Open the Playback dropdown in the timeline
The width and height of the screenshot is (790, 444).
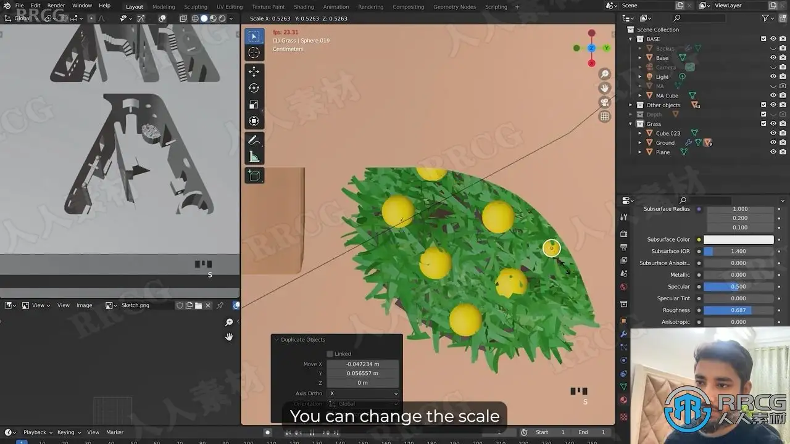pos(38,432)
